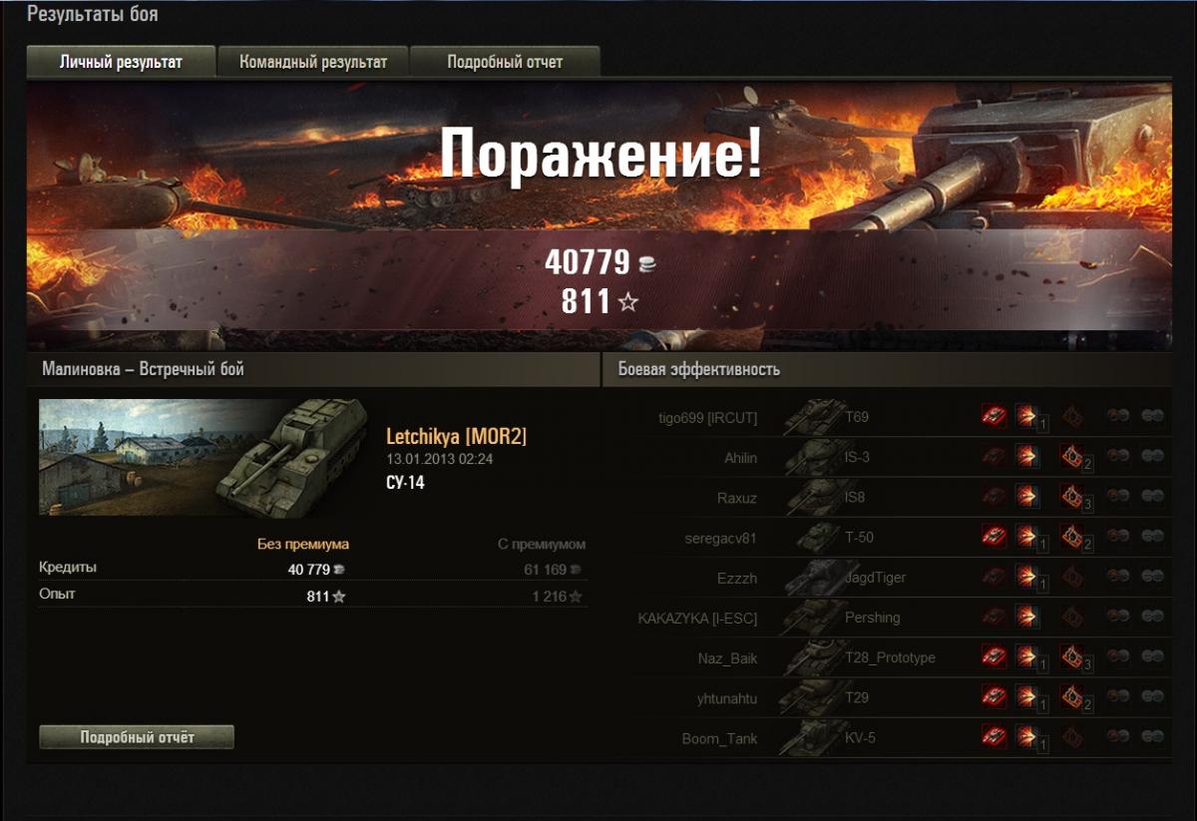
Task: Click the destroyed-tank icon in T69 row
Action: (993, 415)
